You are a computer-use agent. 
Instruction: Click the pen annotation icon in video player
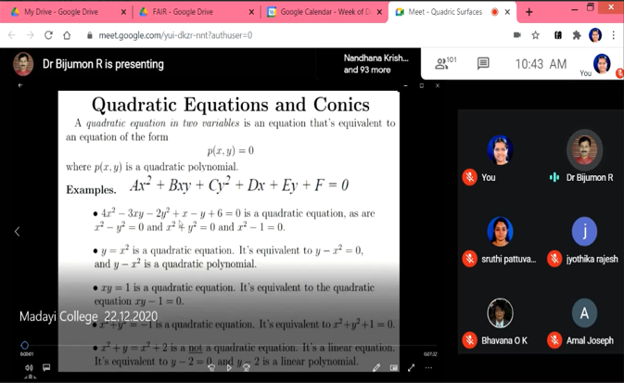376,367
